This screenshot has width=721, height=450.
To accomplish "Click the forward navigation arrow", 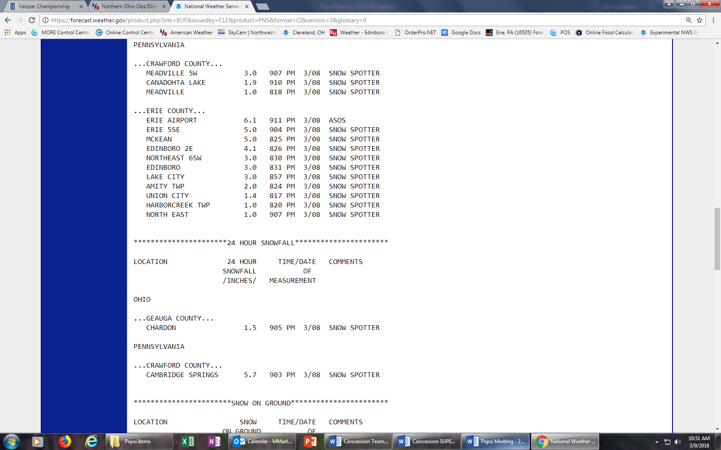I will 20,20.
